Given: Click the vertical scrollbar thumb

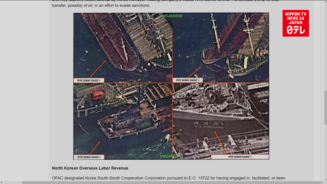Looking at the screenshot, I should coord(325,108).
